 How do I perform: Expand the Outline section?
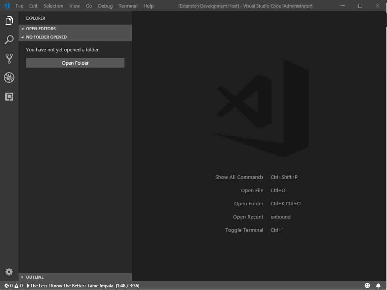[x=75, y=277]
